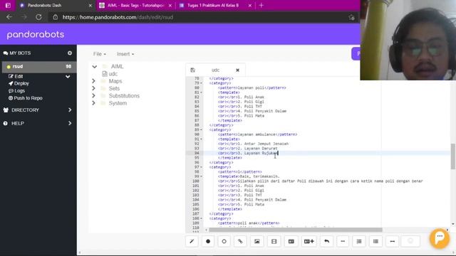Close the Tugas 1 Praktikum browser tab
Image resolution: width=456 pixels, height=256 pixels.
(x=250, y=6)
